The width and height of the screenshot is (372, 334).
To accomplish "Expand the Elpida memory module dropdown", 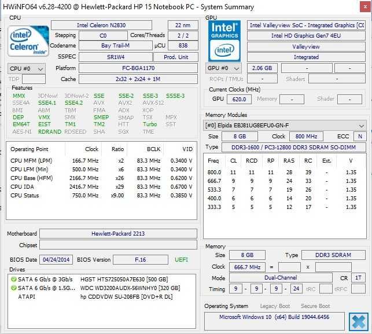I will pyautogui.click(x=285, y=126).
